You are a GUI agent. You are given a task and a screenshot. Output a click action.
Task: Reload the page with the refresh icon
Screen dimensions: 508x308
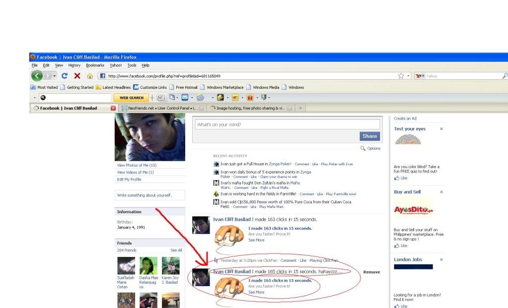(65, 76)
